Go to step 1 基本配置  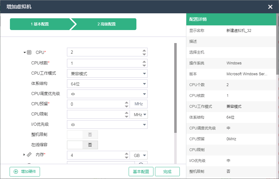coord(40,24)
